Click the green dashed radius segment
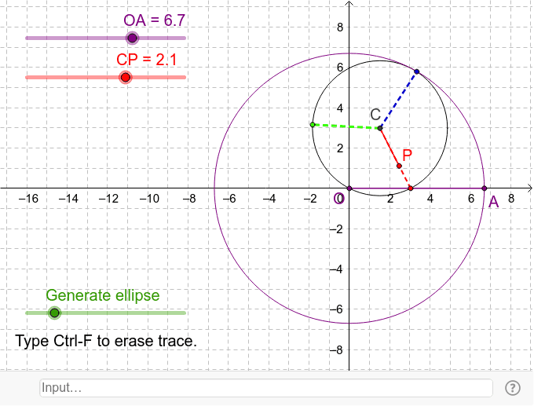 (346, 126)
